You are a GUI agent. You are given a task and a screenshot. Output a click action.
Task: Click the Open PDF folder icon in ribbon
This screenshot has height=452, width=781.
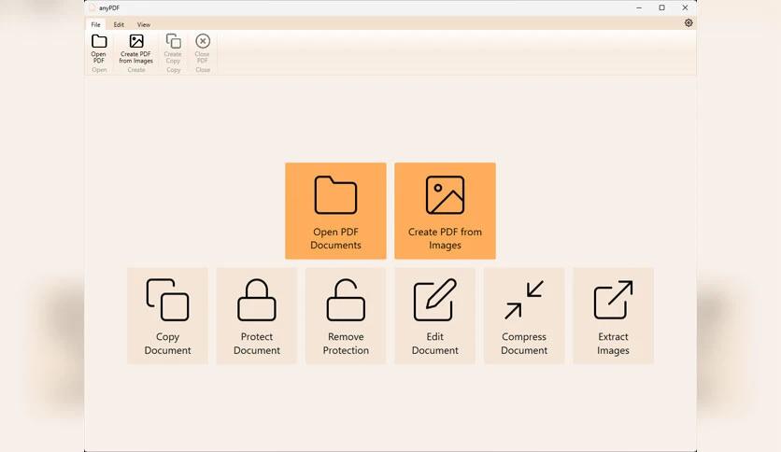pos(99,41)
